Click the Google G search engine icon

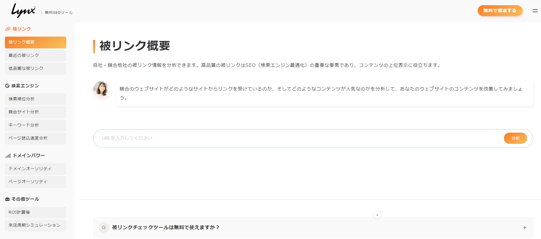7,86
